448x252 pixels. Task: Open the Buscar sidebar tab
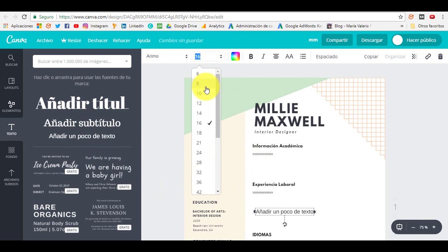tap(11, 60)
